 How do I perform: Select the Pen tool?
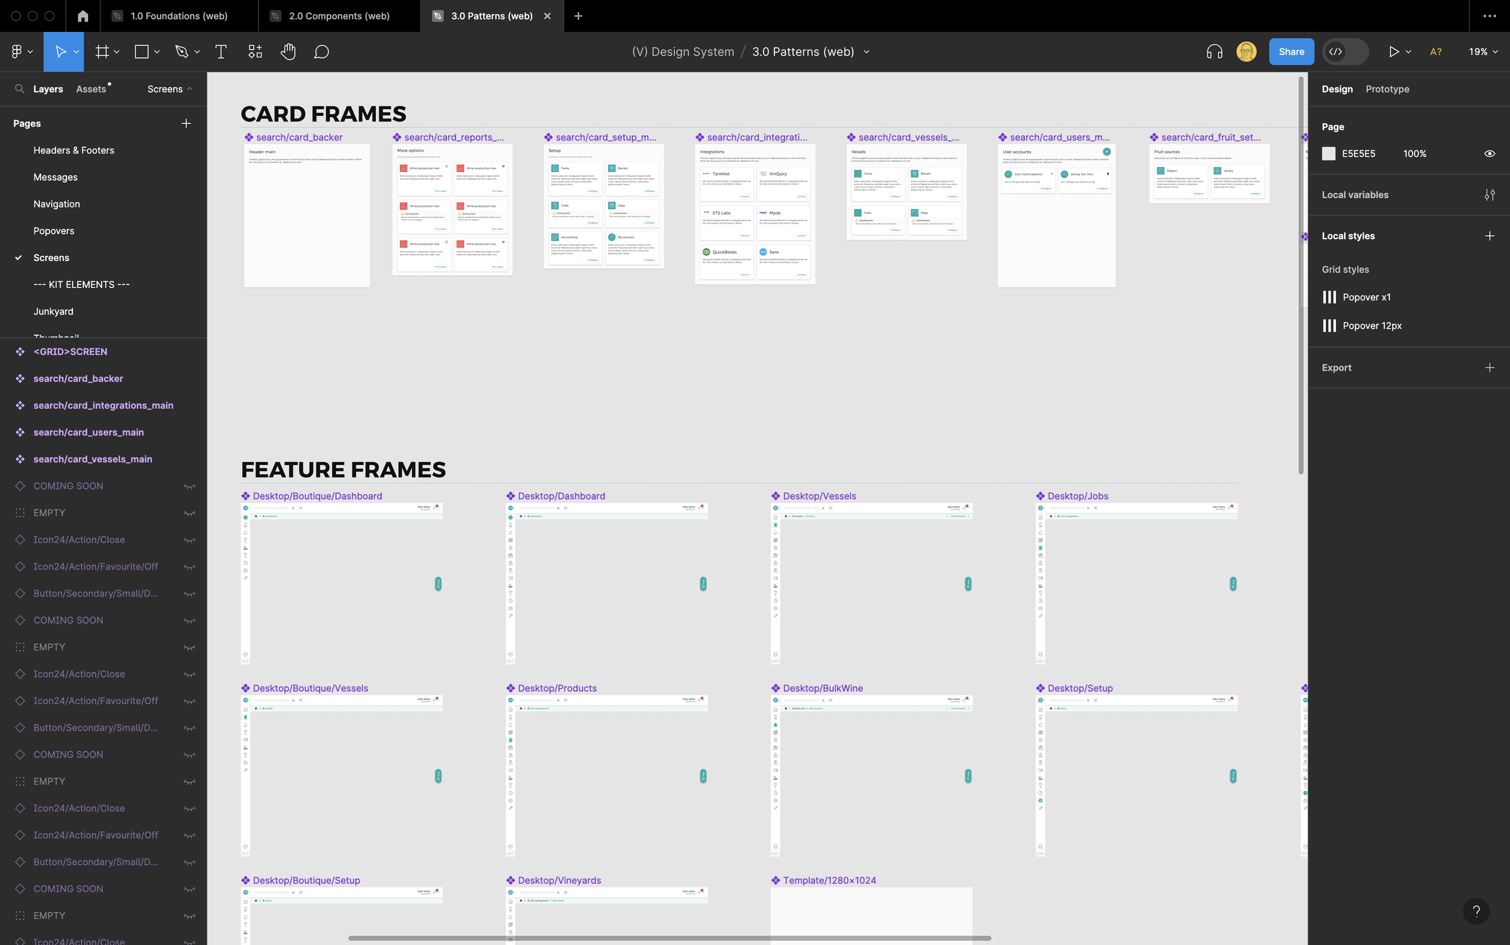tap(182, 52)
